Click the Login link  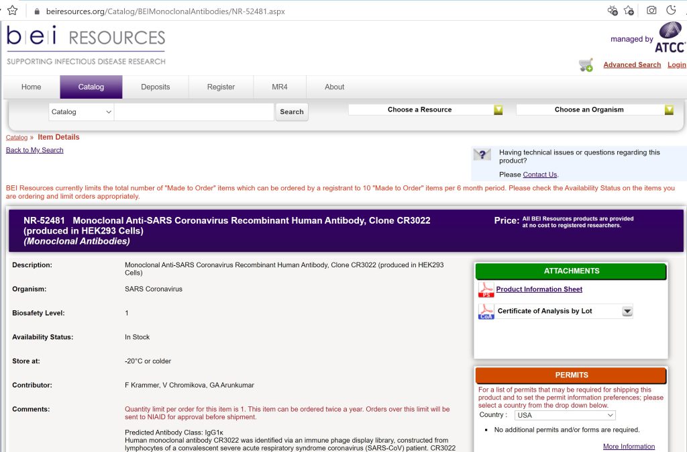tap(676, 65)
